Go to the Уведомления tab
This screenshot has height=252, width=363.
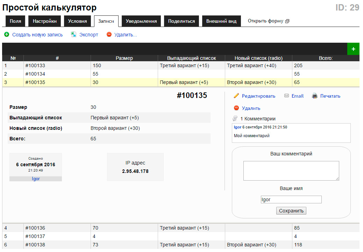pyautogui.click(x=141, y=21)
